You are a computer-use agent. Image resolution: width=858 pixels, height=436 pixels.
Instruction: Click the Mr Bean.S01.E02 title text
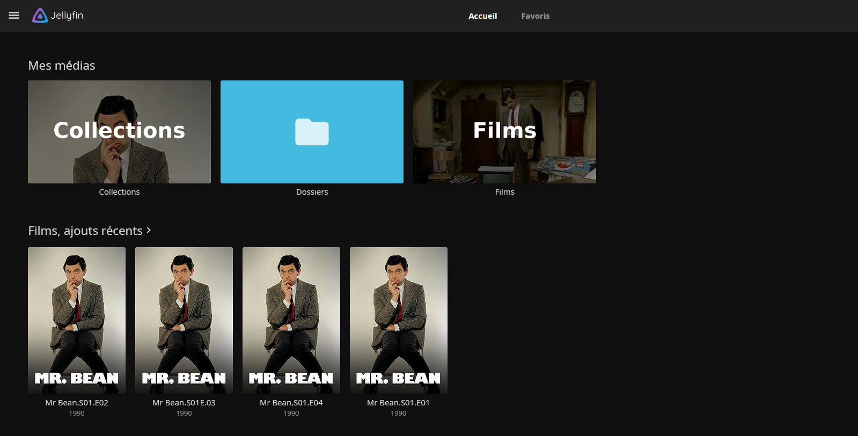[x=77, y=403]
